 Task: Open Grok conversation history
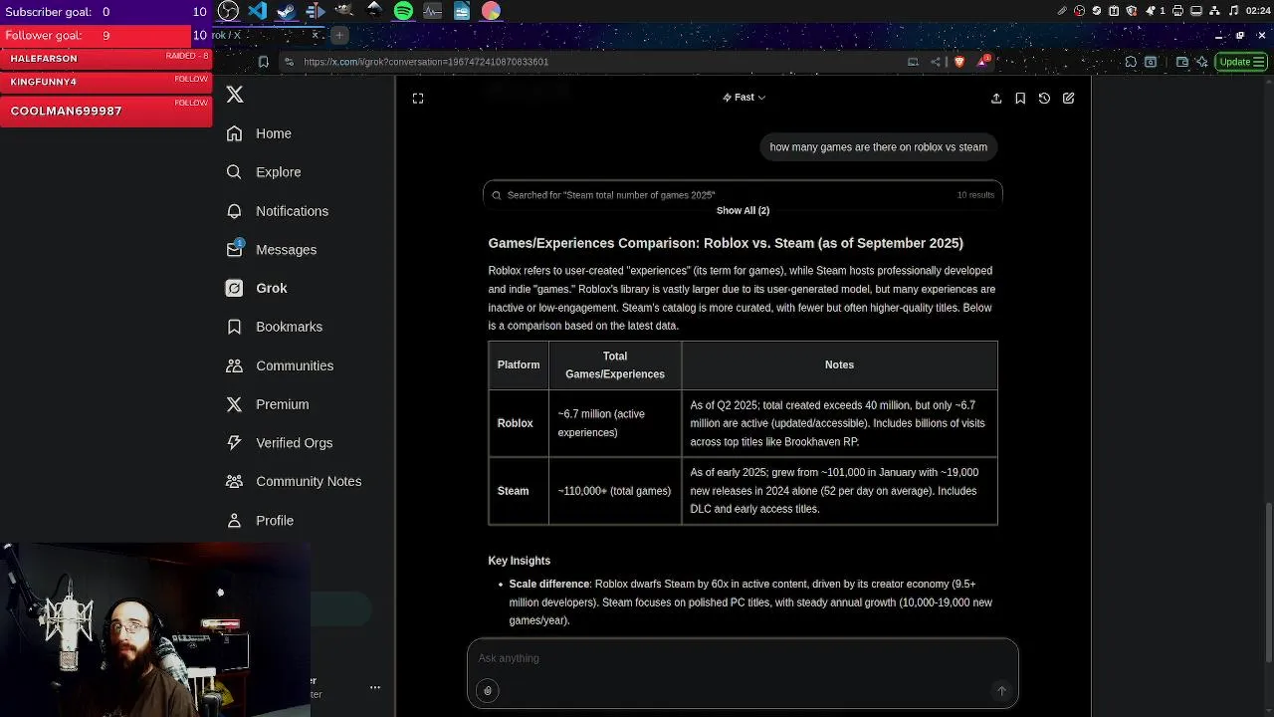pyautogui.click(x=1044, y=98)
